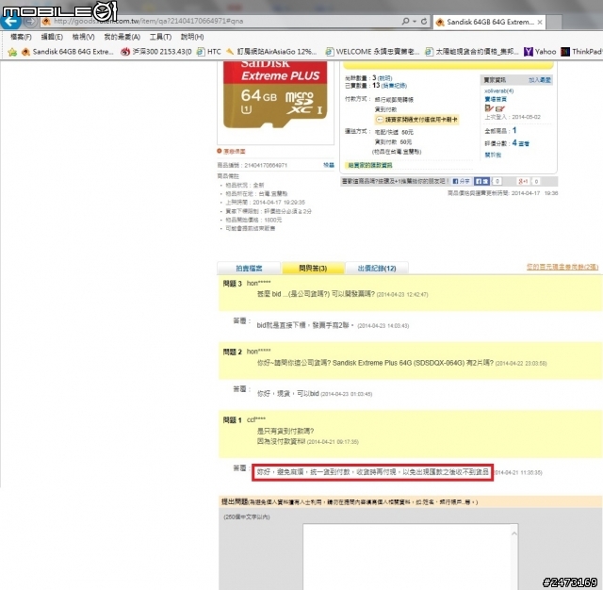Open the 檔案(F) menu

[21, 37]
